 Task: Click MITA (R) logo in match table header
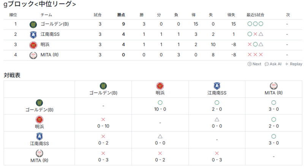[x=274, y=86]
